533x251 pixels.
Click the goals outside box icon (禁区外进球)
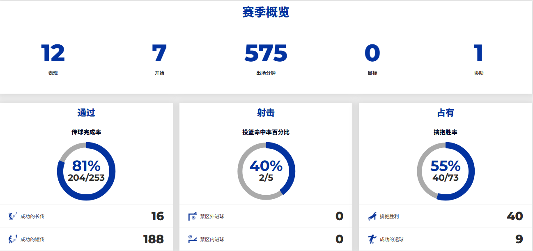(192, 216)
